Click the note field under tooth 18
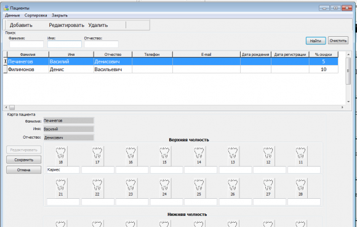Screen dimensions: 357x227 63,170
